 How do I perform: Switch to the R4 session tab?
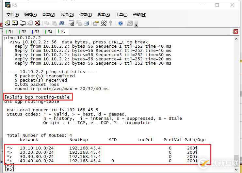click(49, 32)
